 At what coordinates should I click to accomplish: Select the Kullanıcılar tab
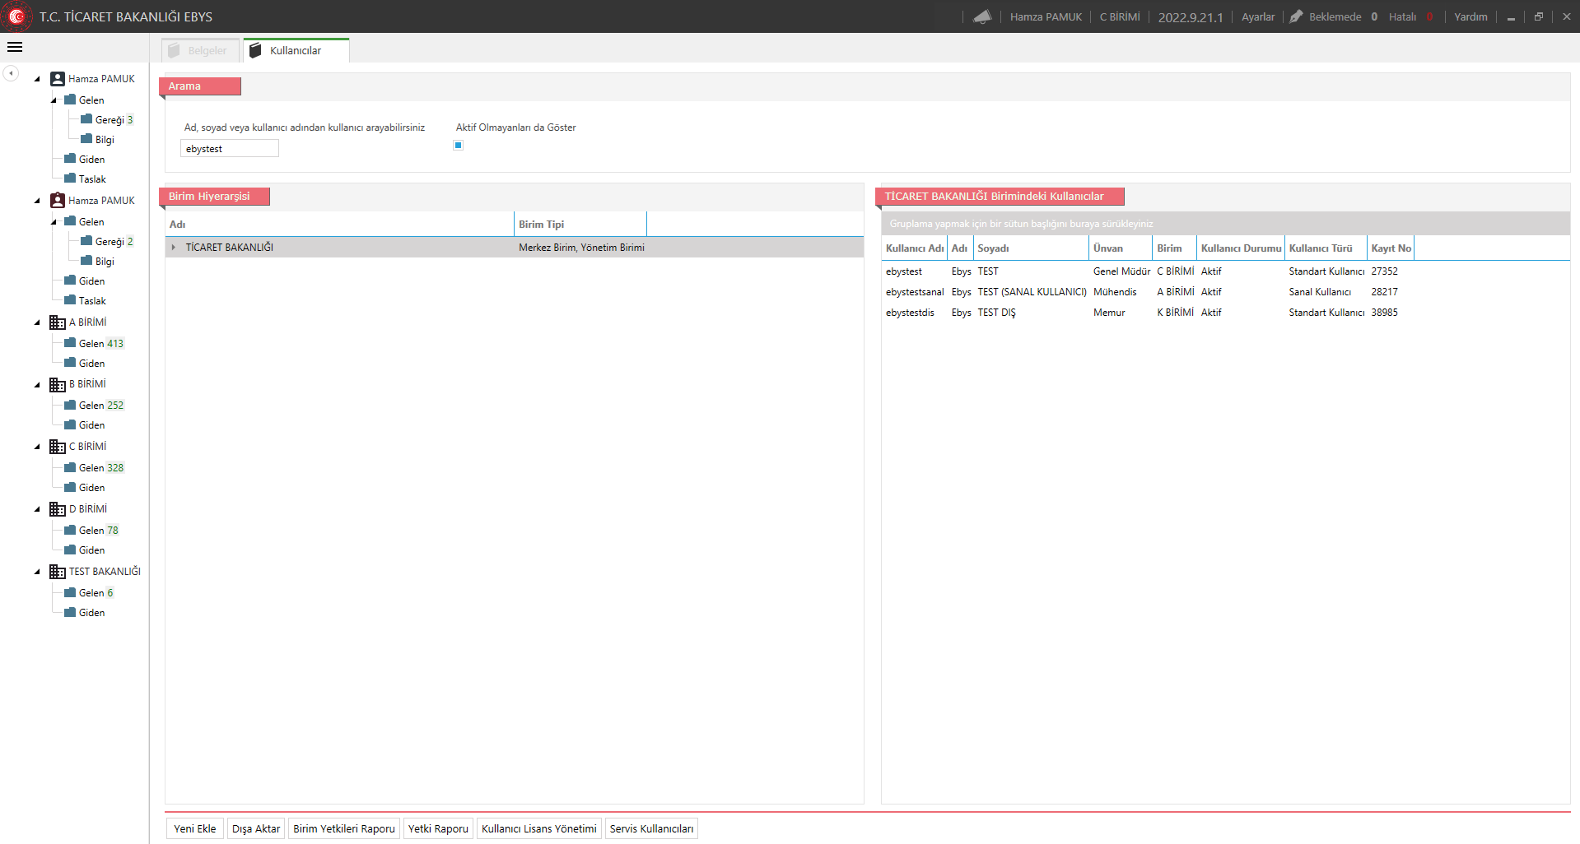pyautogui.click(x=296, y=50)
